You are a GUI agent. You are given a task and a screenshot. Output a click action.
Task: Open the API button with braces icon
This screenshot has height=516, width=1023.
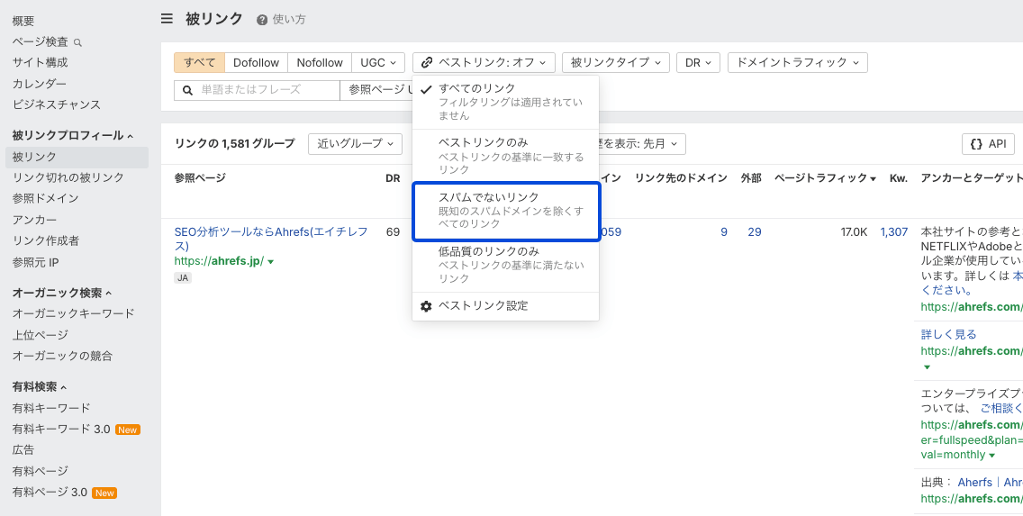point(988,144)
